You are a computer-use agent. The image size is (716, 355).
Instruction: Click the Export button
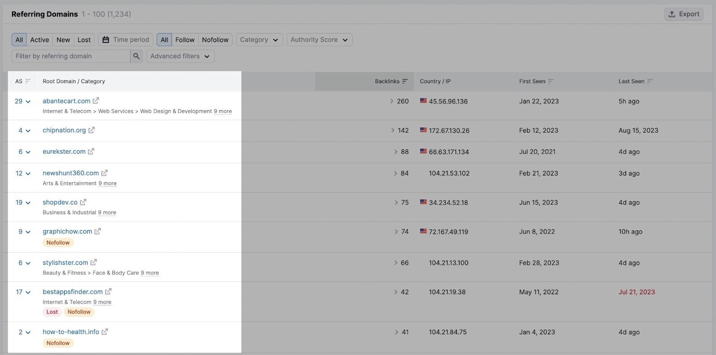tap(684, 14)
